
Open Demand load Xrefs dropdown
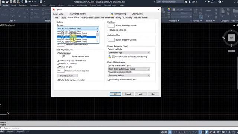pos(129,52)
